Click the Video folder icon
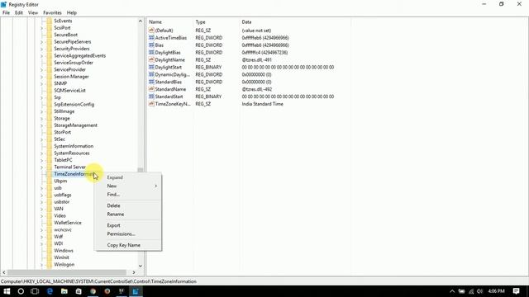The width and height of the screenshot is (529, 297). (50, 215)
